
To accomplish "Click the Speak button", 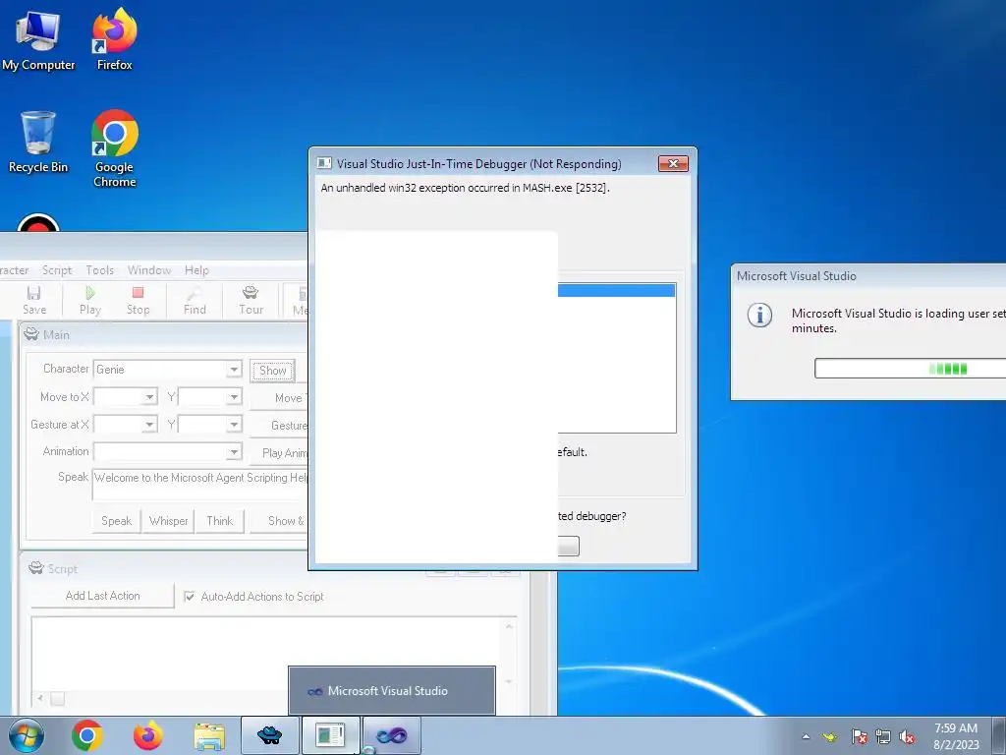I will [x=116, y=521].
